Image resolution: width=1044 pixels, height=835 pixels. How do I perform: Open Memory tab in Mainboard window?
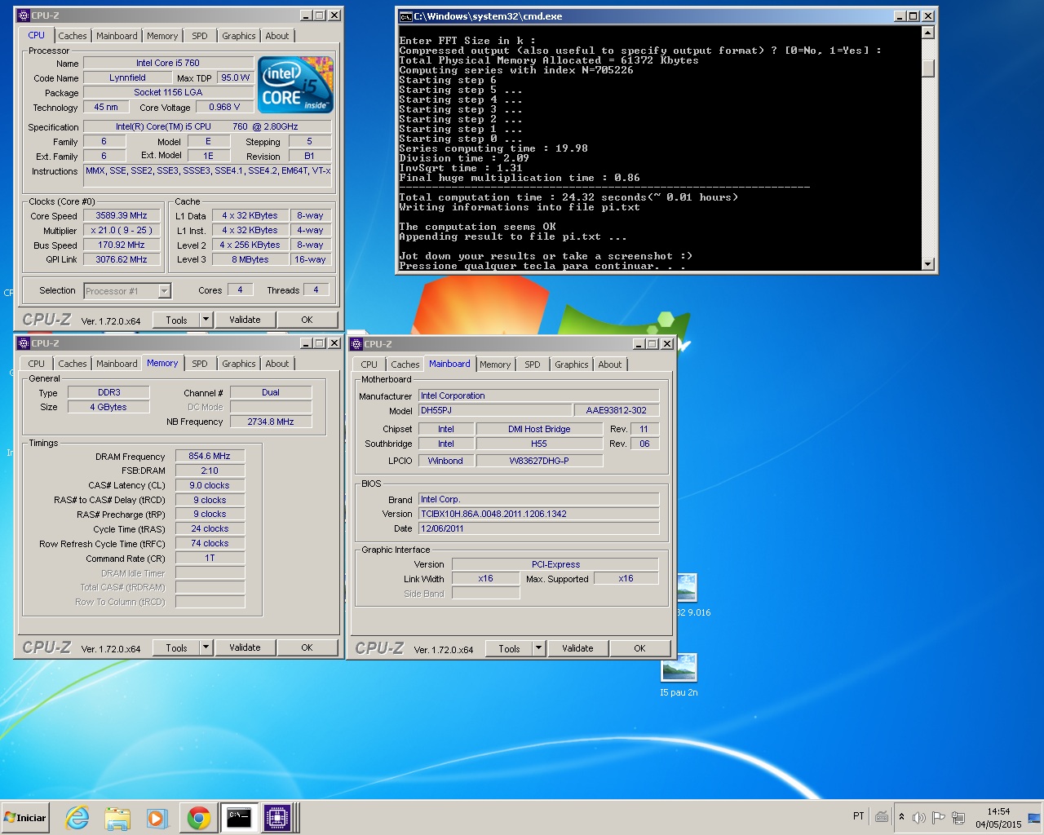click(x=495, y=364)
